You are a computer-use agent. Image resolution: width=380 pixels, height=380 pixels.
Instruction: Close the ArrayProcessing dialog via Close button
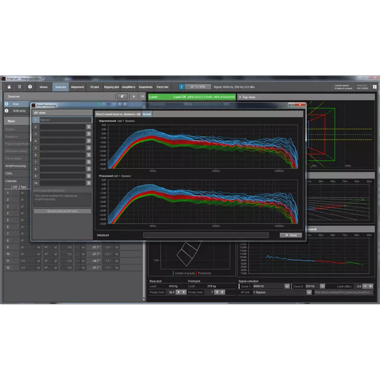(x=291, y=235)
